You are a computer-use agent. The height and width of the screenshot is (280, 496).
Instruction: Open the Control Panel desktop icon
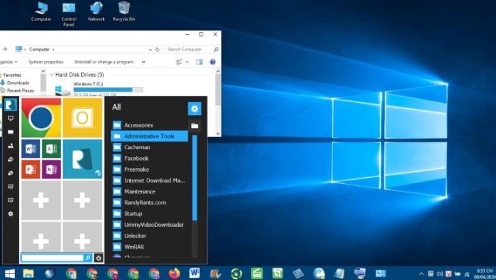pyautogui.click(x=69, y=14)
